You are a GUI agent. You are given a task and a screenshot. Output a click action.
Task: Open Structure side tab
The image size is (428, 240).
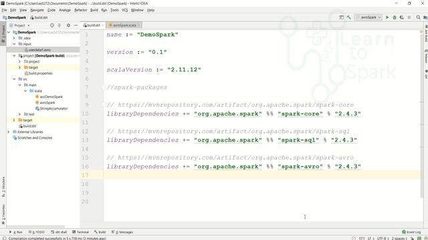(3, 187)
